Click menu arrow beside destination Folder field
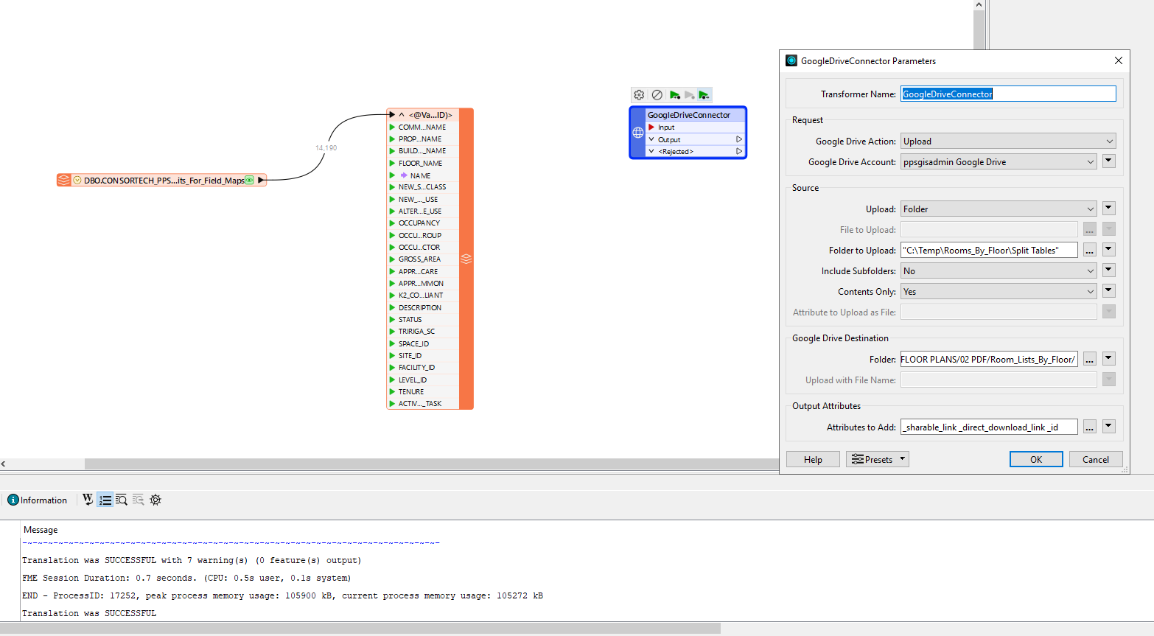This screenshot has height=636, width=1154. [x=1108, y=359]
